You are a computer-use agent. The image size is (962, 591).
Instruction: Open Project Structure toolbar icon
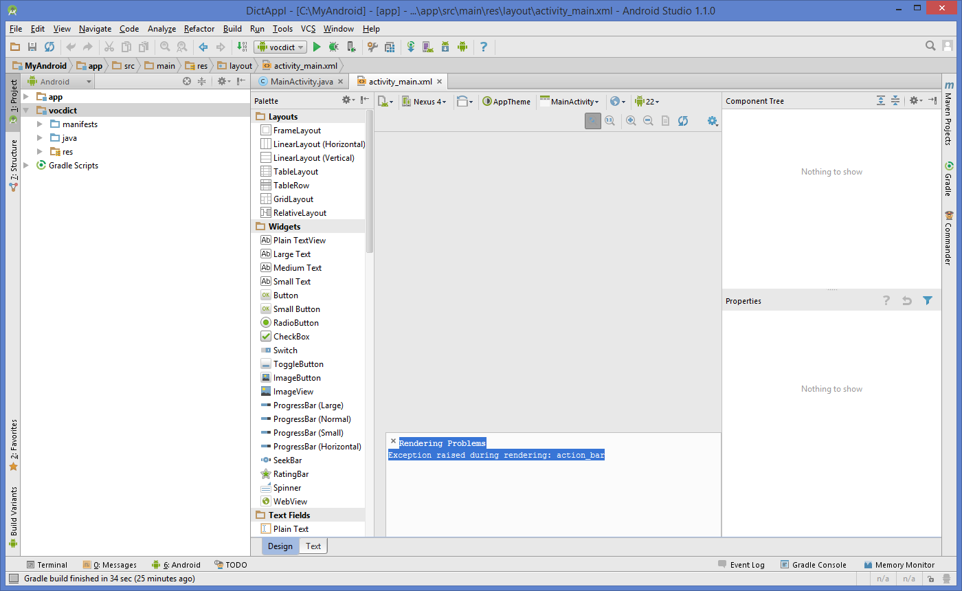390,47
